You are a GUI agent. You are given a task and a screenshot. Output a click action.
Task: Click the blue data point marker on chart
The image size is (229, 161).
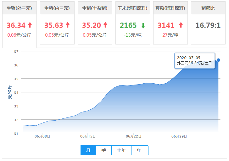218,60
